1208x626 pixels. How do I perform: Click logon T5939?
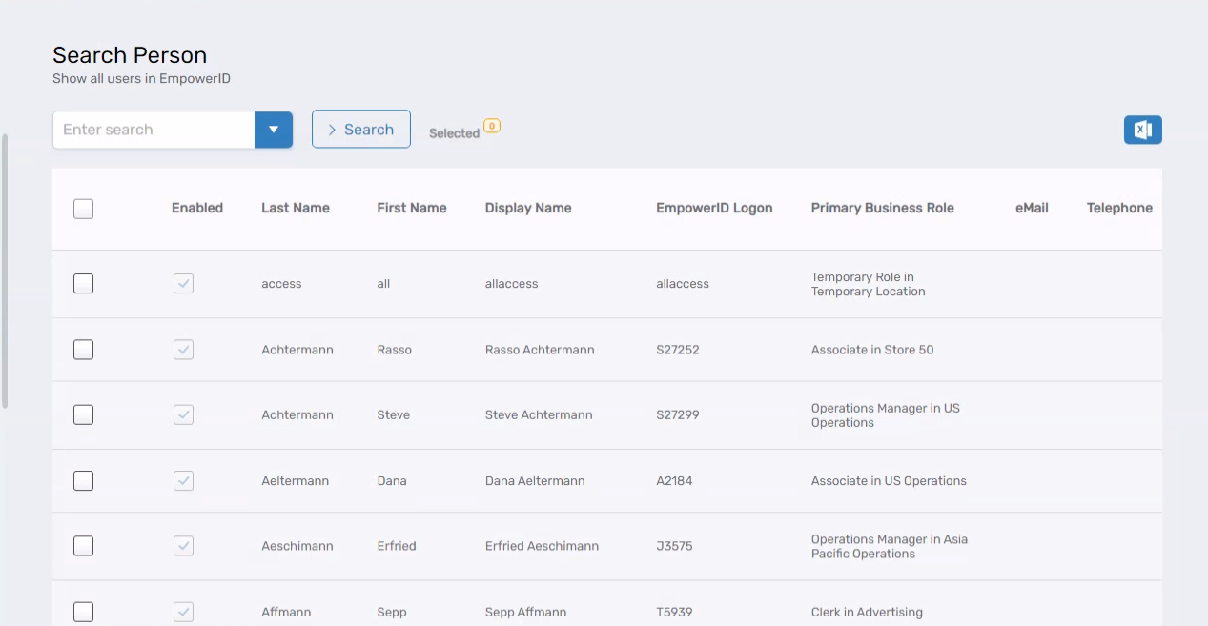pos(675,612)
